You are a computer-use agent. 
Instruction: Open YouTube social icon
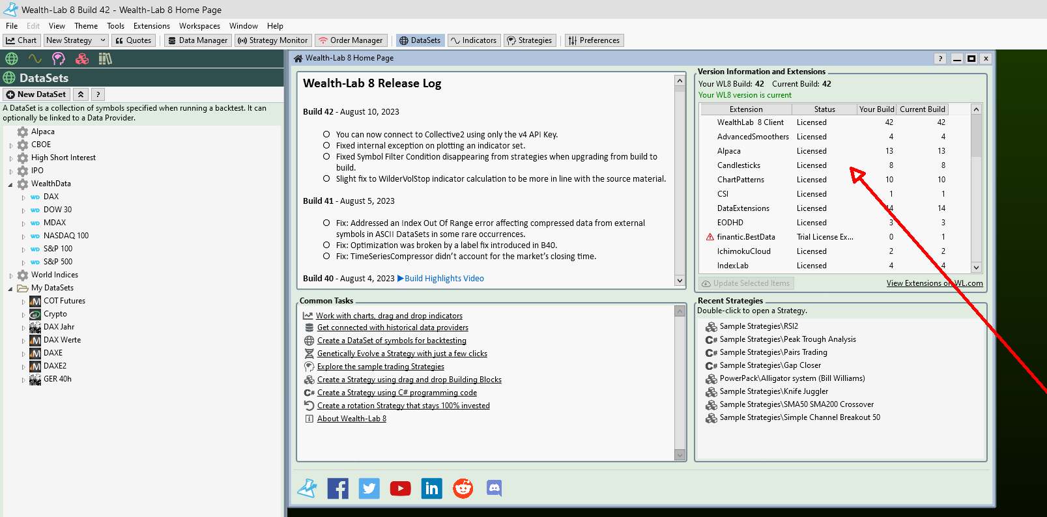[x=400, y=488]
